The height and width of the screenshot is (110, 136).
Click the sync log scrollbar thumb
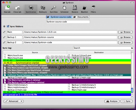132,90
